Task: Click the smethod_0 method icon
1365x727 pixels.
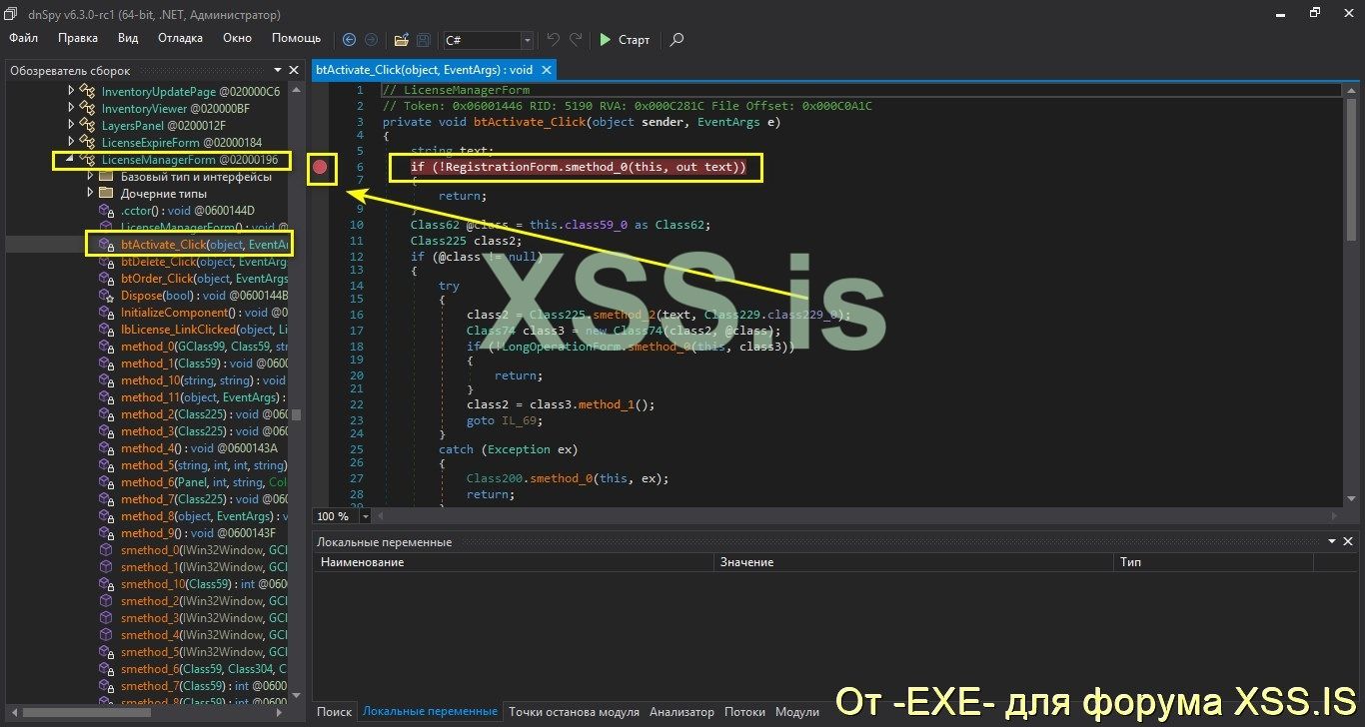Action: 106,550
